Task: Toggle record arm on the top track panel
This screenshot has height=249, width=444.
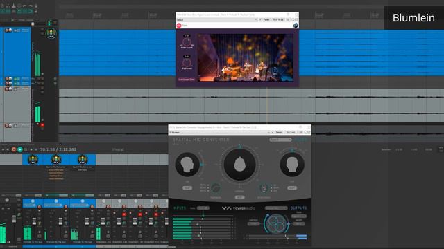Action: [x=6, y=30]
